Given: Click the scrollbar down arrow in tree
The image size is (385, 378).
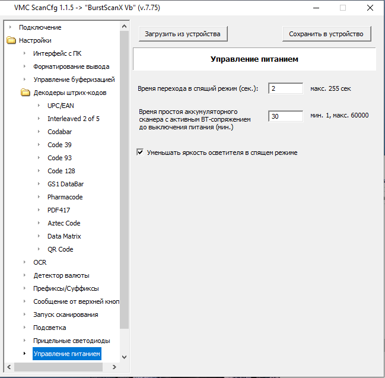Looking at the screenshot, I should (x=124, y=357).
